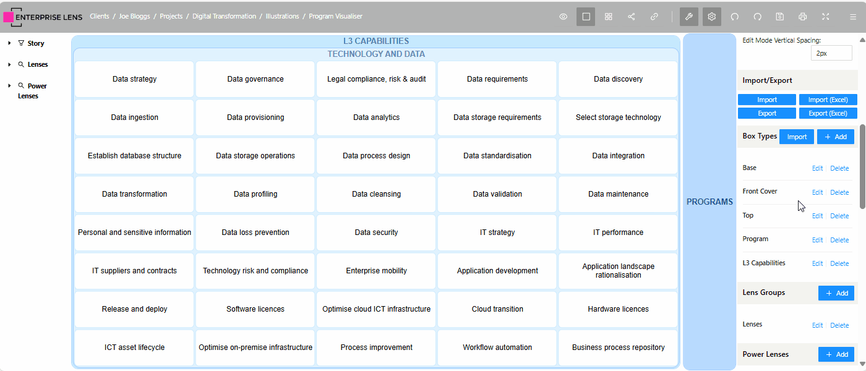
Task: Click Edit for the Front Cover box type
Action: pos(817,192)
